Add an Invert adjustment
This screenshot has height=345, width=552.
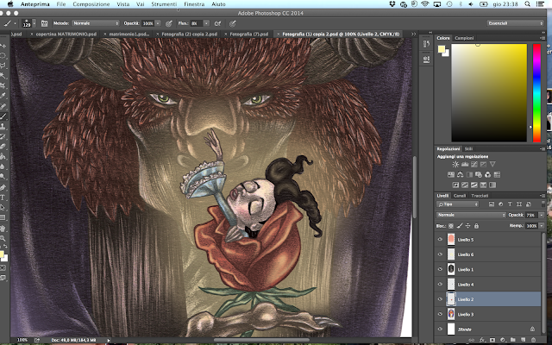(x=455, y=185)
